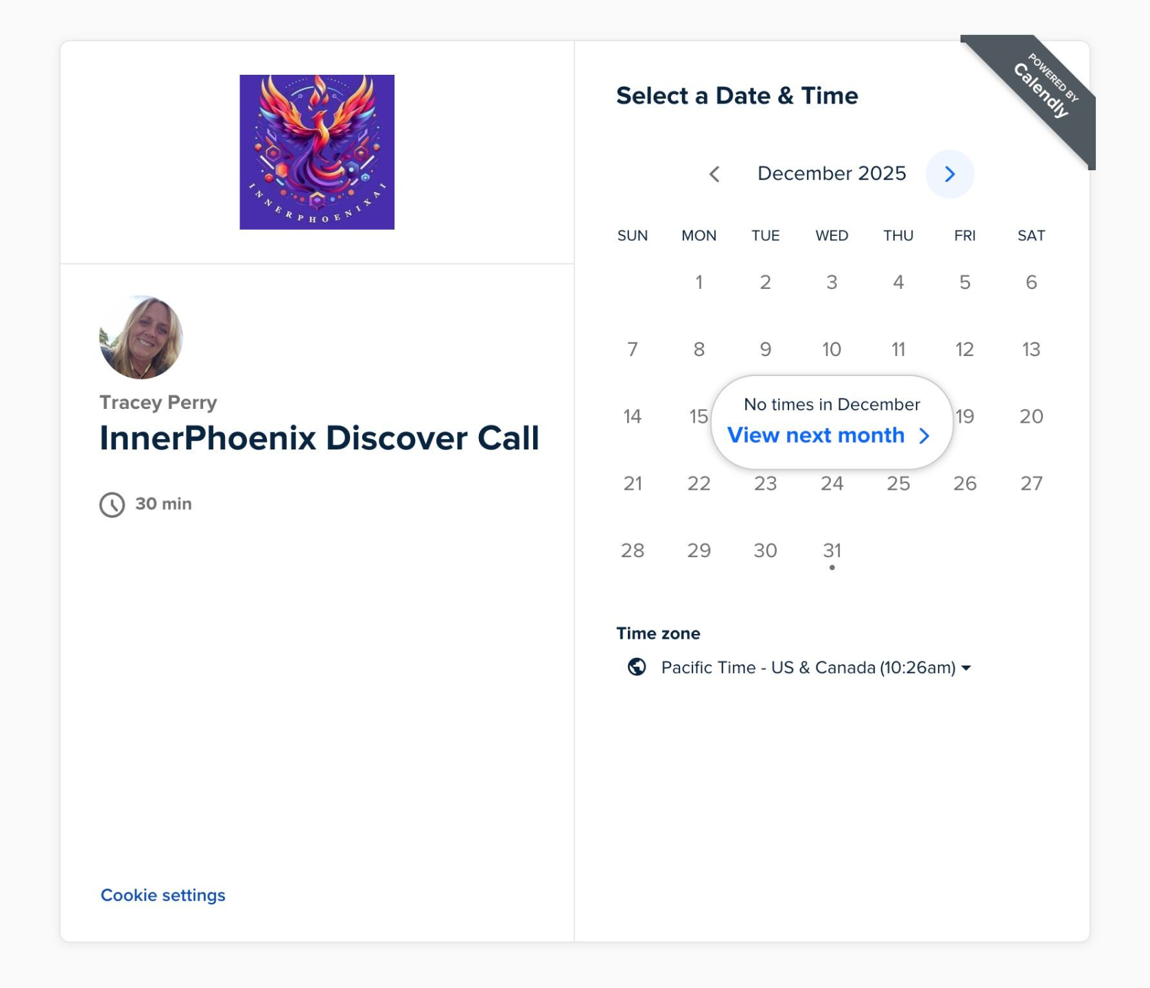The image size is (1150, 988).
Task: Go back to the previous month arrow
Action: (x=714, y=174)
